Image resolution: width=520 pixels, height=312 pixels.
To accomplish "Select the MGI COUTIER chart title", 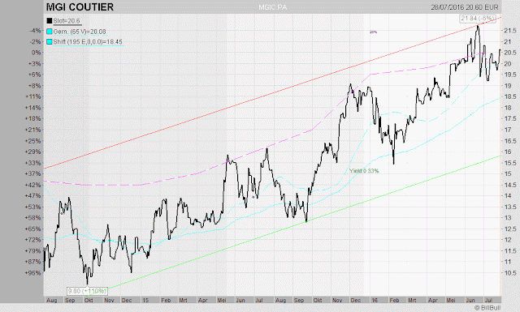I will click(x=80, y=7).
